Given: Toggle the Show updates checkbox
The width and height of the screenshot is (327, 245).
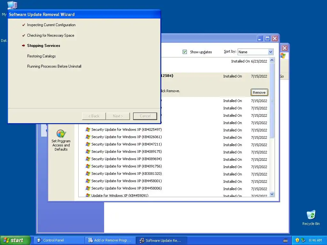Looking at the screenshot, I should click(185, 52).
